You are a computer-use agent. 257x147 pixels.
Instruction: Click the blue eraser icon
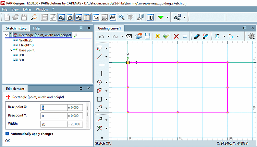click(197, 36)
